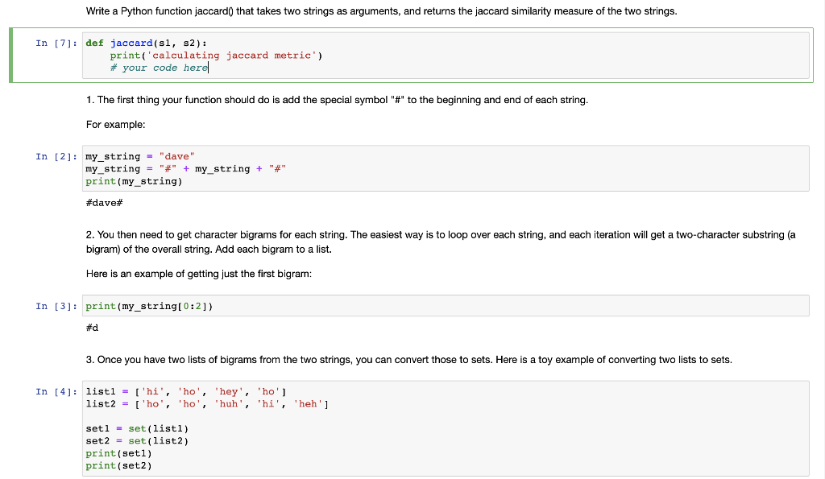Click the 'In [2]:' cell prompt
The height and width of the screenshot is (479, 825).
tap(57, 157)
